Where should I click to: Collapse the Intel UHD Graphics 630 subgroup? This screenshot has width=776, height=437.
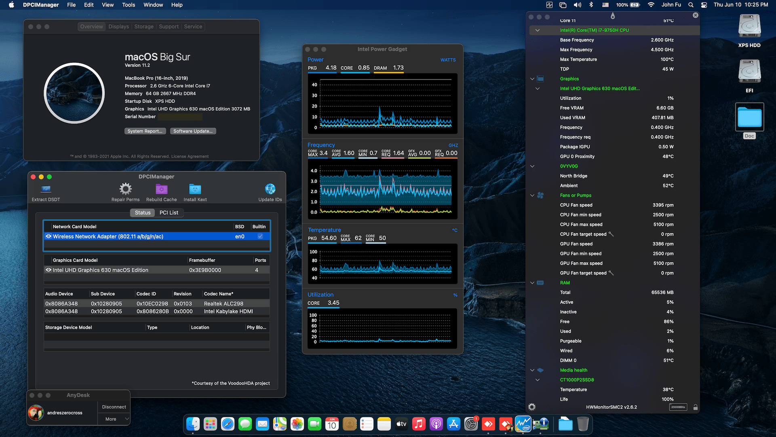(x=538, y=88)
